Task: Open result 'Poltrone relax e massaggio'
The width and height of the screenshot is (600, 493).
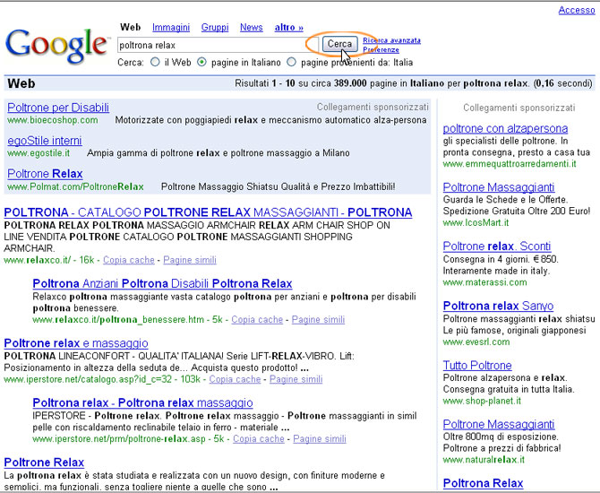Action: (76, 343)
